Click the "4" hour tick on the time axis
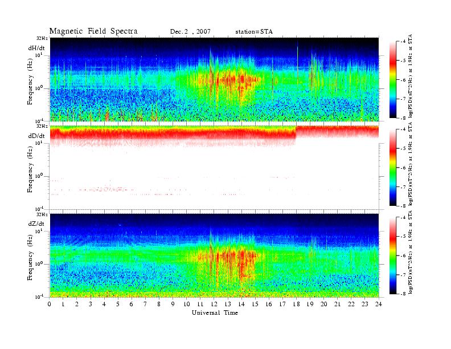 coord(104,304)
